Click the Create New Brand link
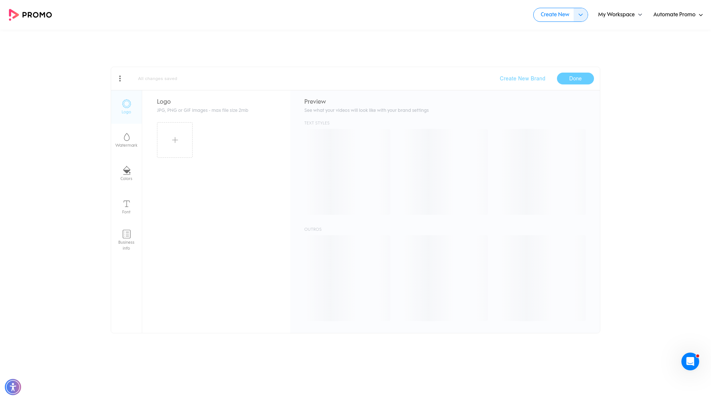 point(522,79)
